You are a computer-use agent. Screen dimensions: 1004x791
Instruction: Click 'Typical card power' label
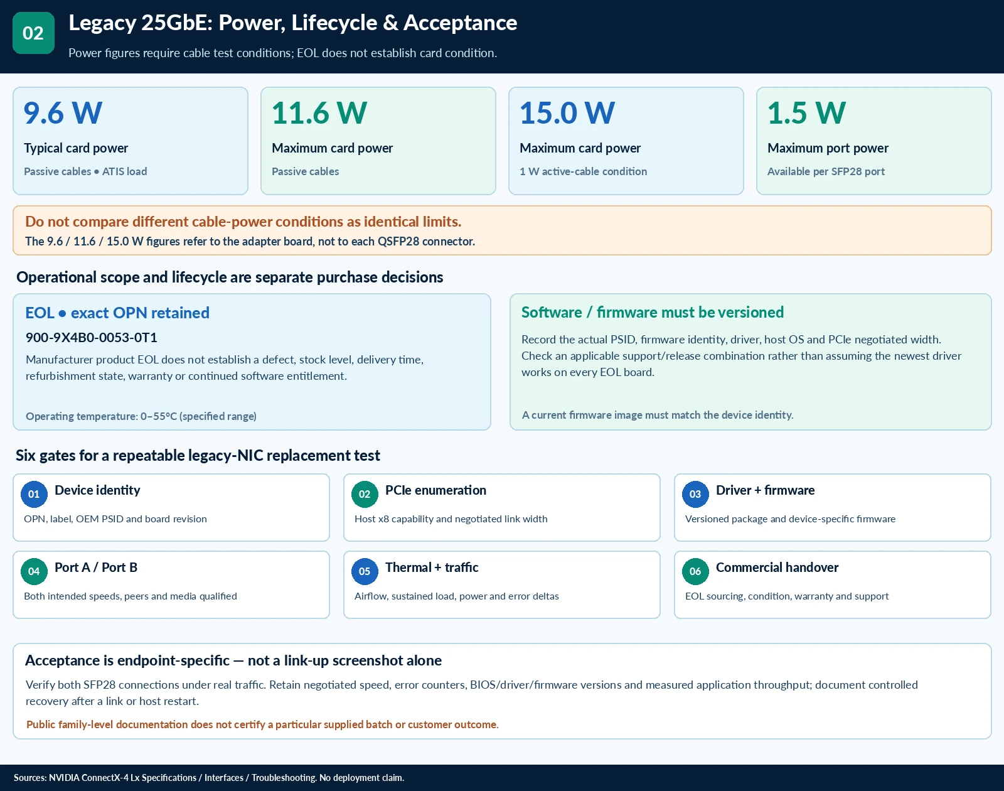tap(76, 148)
